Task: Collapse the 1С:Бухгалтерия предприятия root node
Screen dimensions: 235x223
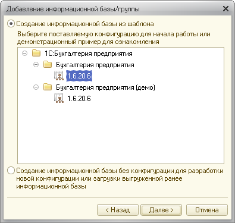Action: coord(24,54)
